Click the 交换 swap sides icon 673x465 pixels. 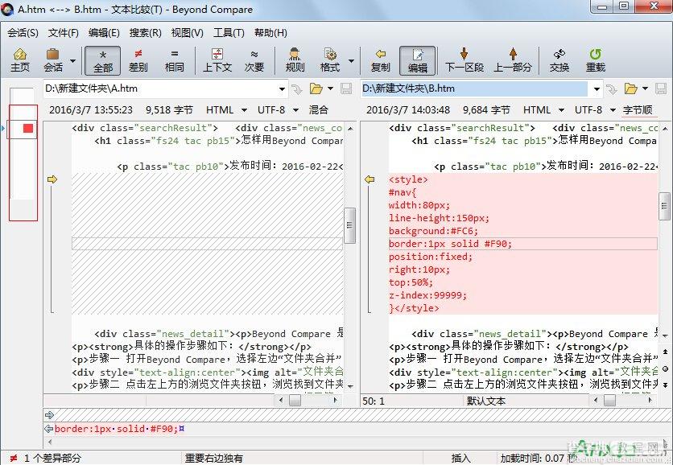(x=559, y=60)
